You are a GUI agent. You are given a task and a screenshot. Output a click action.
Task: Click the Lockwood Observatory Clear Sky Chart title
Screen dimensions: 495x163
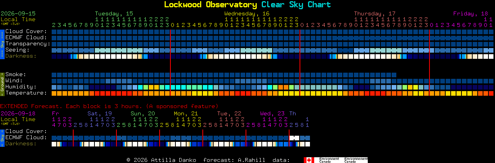click(247, 5)
